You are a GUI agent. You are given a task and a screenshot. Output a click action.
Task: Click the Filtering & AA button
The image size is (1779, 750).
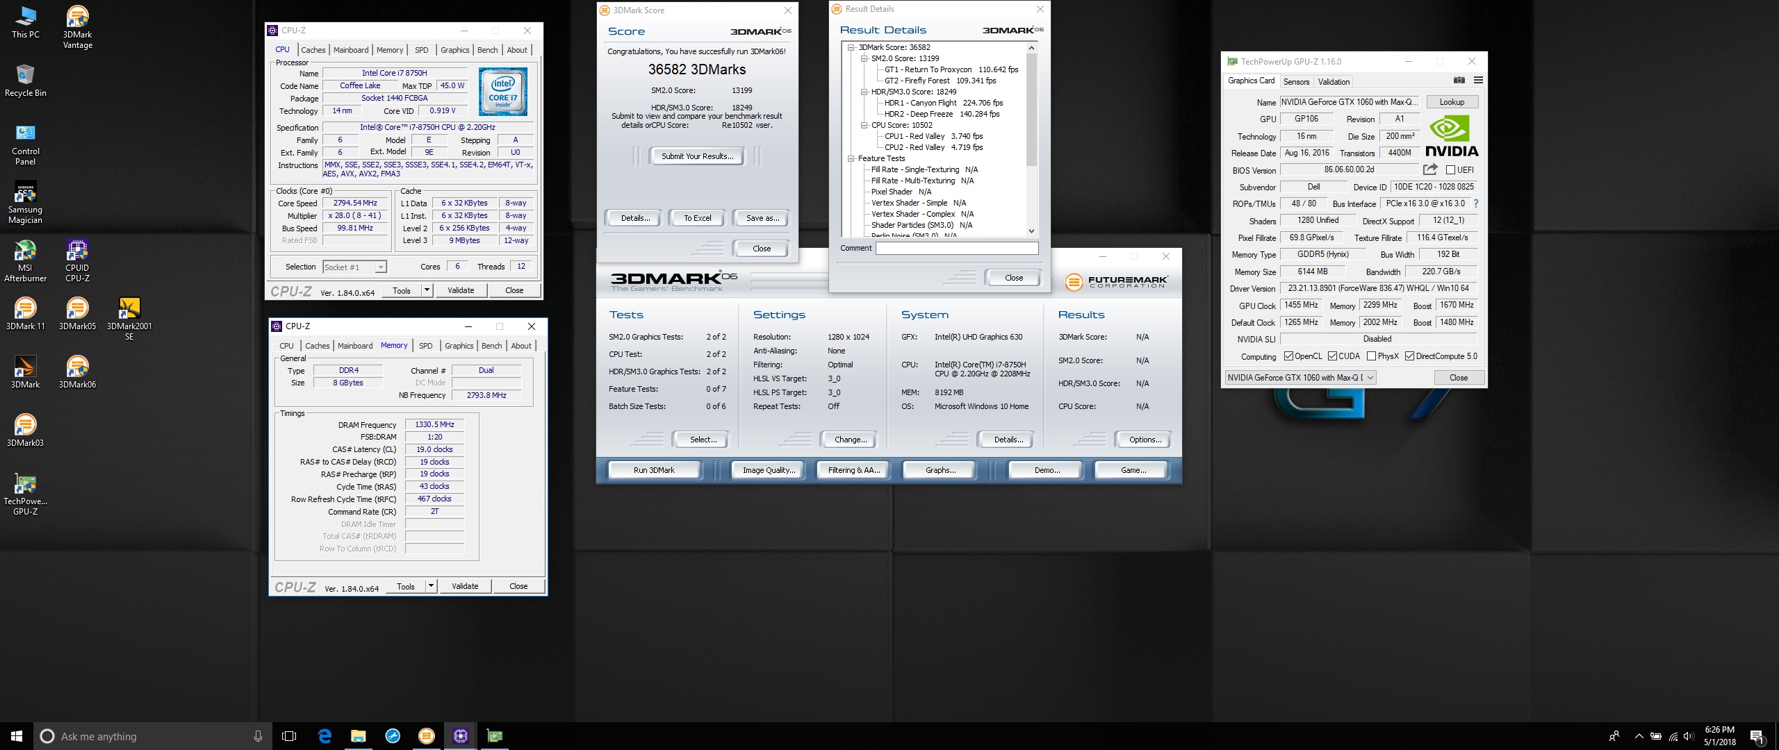(x=854, y=470)
